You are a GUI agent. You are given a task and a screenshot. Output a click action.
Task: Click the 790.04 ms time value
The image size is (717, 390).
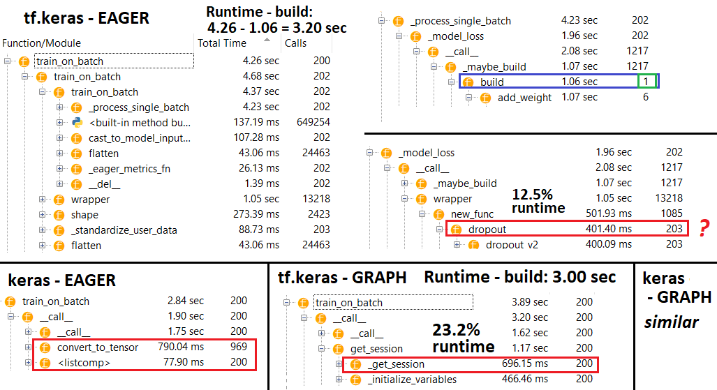[x=181, y=347]
